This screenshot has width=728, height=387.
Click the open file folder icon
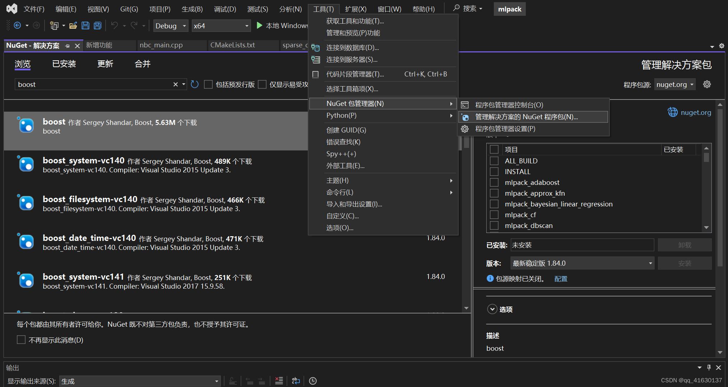(73, 25)
